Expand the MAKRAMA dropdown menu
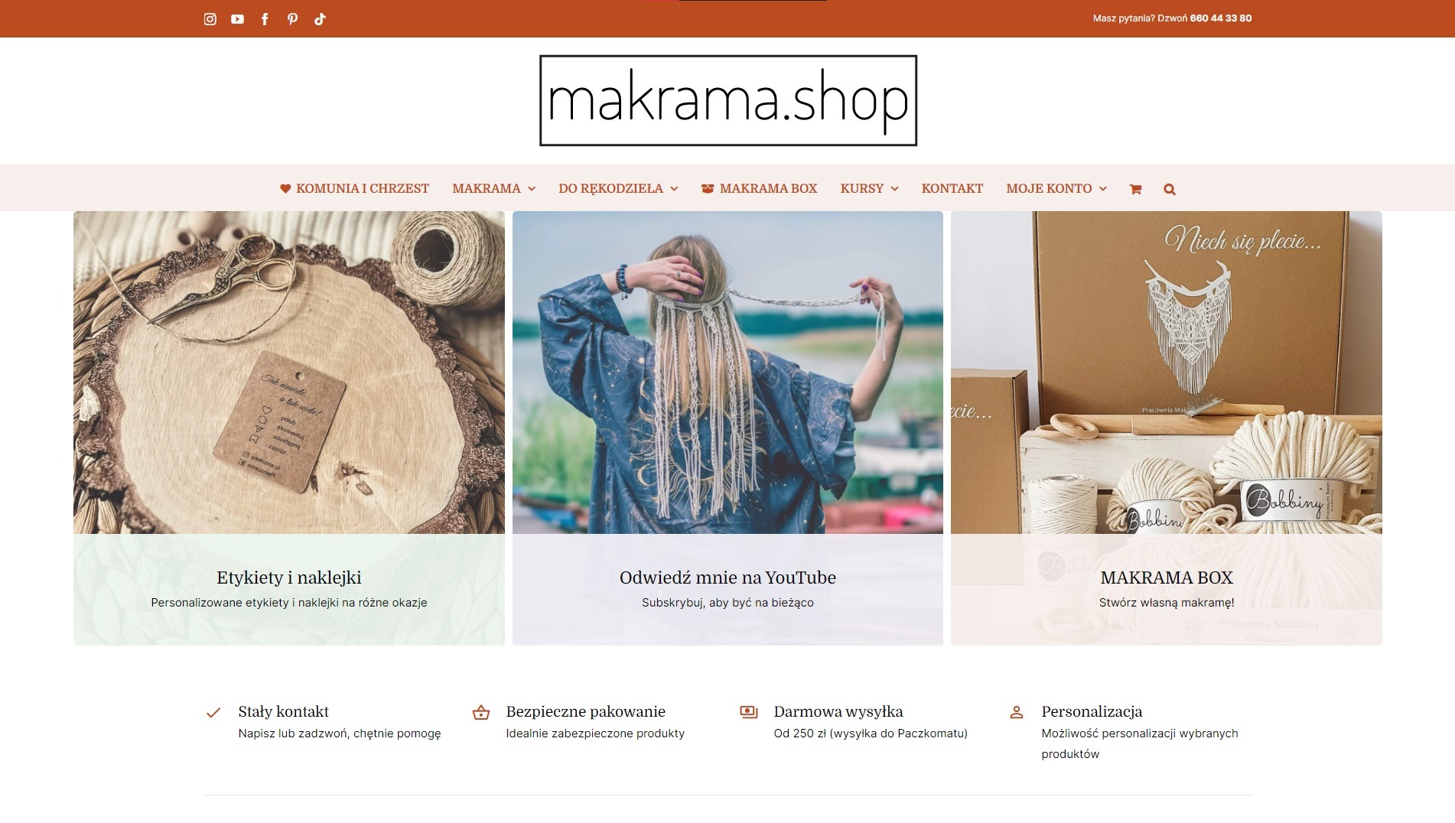The image size is (1455, 823). pos(493,188)
